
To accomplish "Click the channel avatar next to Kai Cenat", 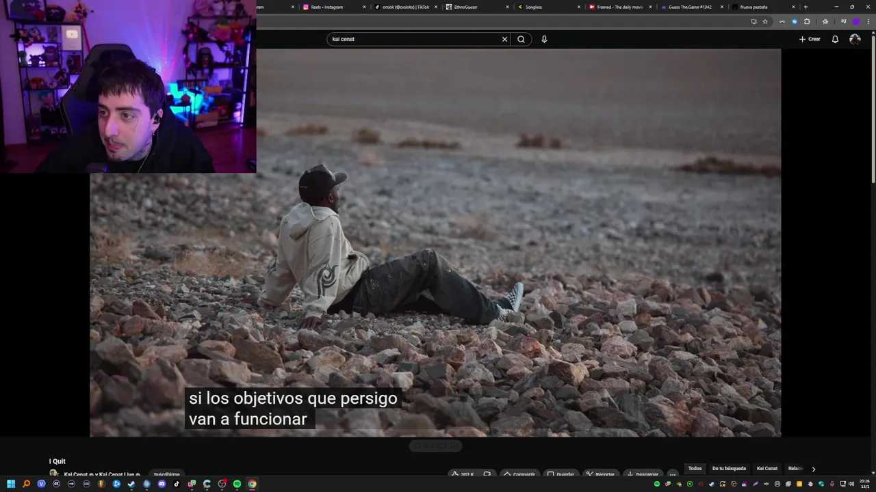I will [x=53, y=474].
